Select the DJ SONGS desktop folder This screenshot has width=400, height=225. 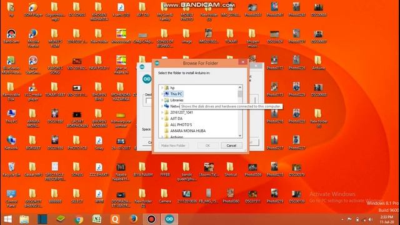[77, 10]
